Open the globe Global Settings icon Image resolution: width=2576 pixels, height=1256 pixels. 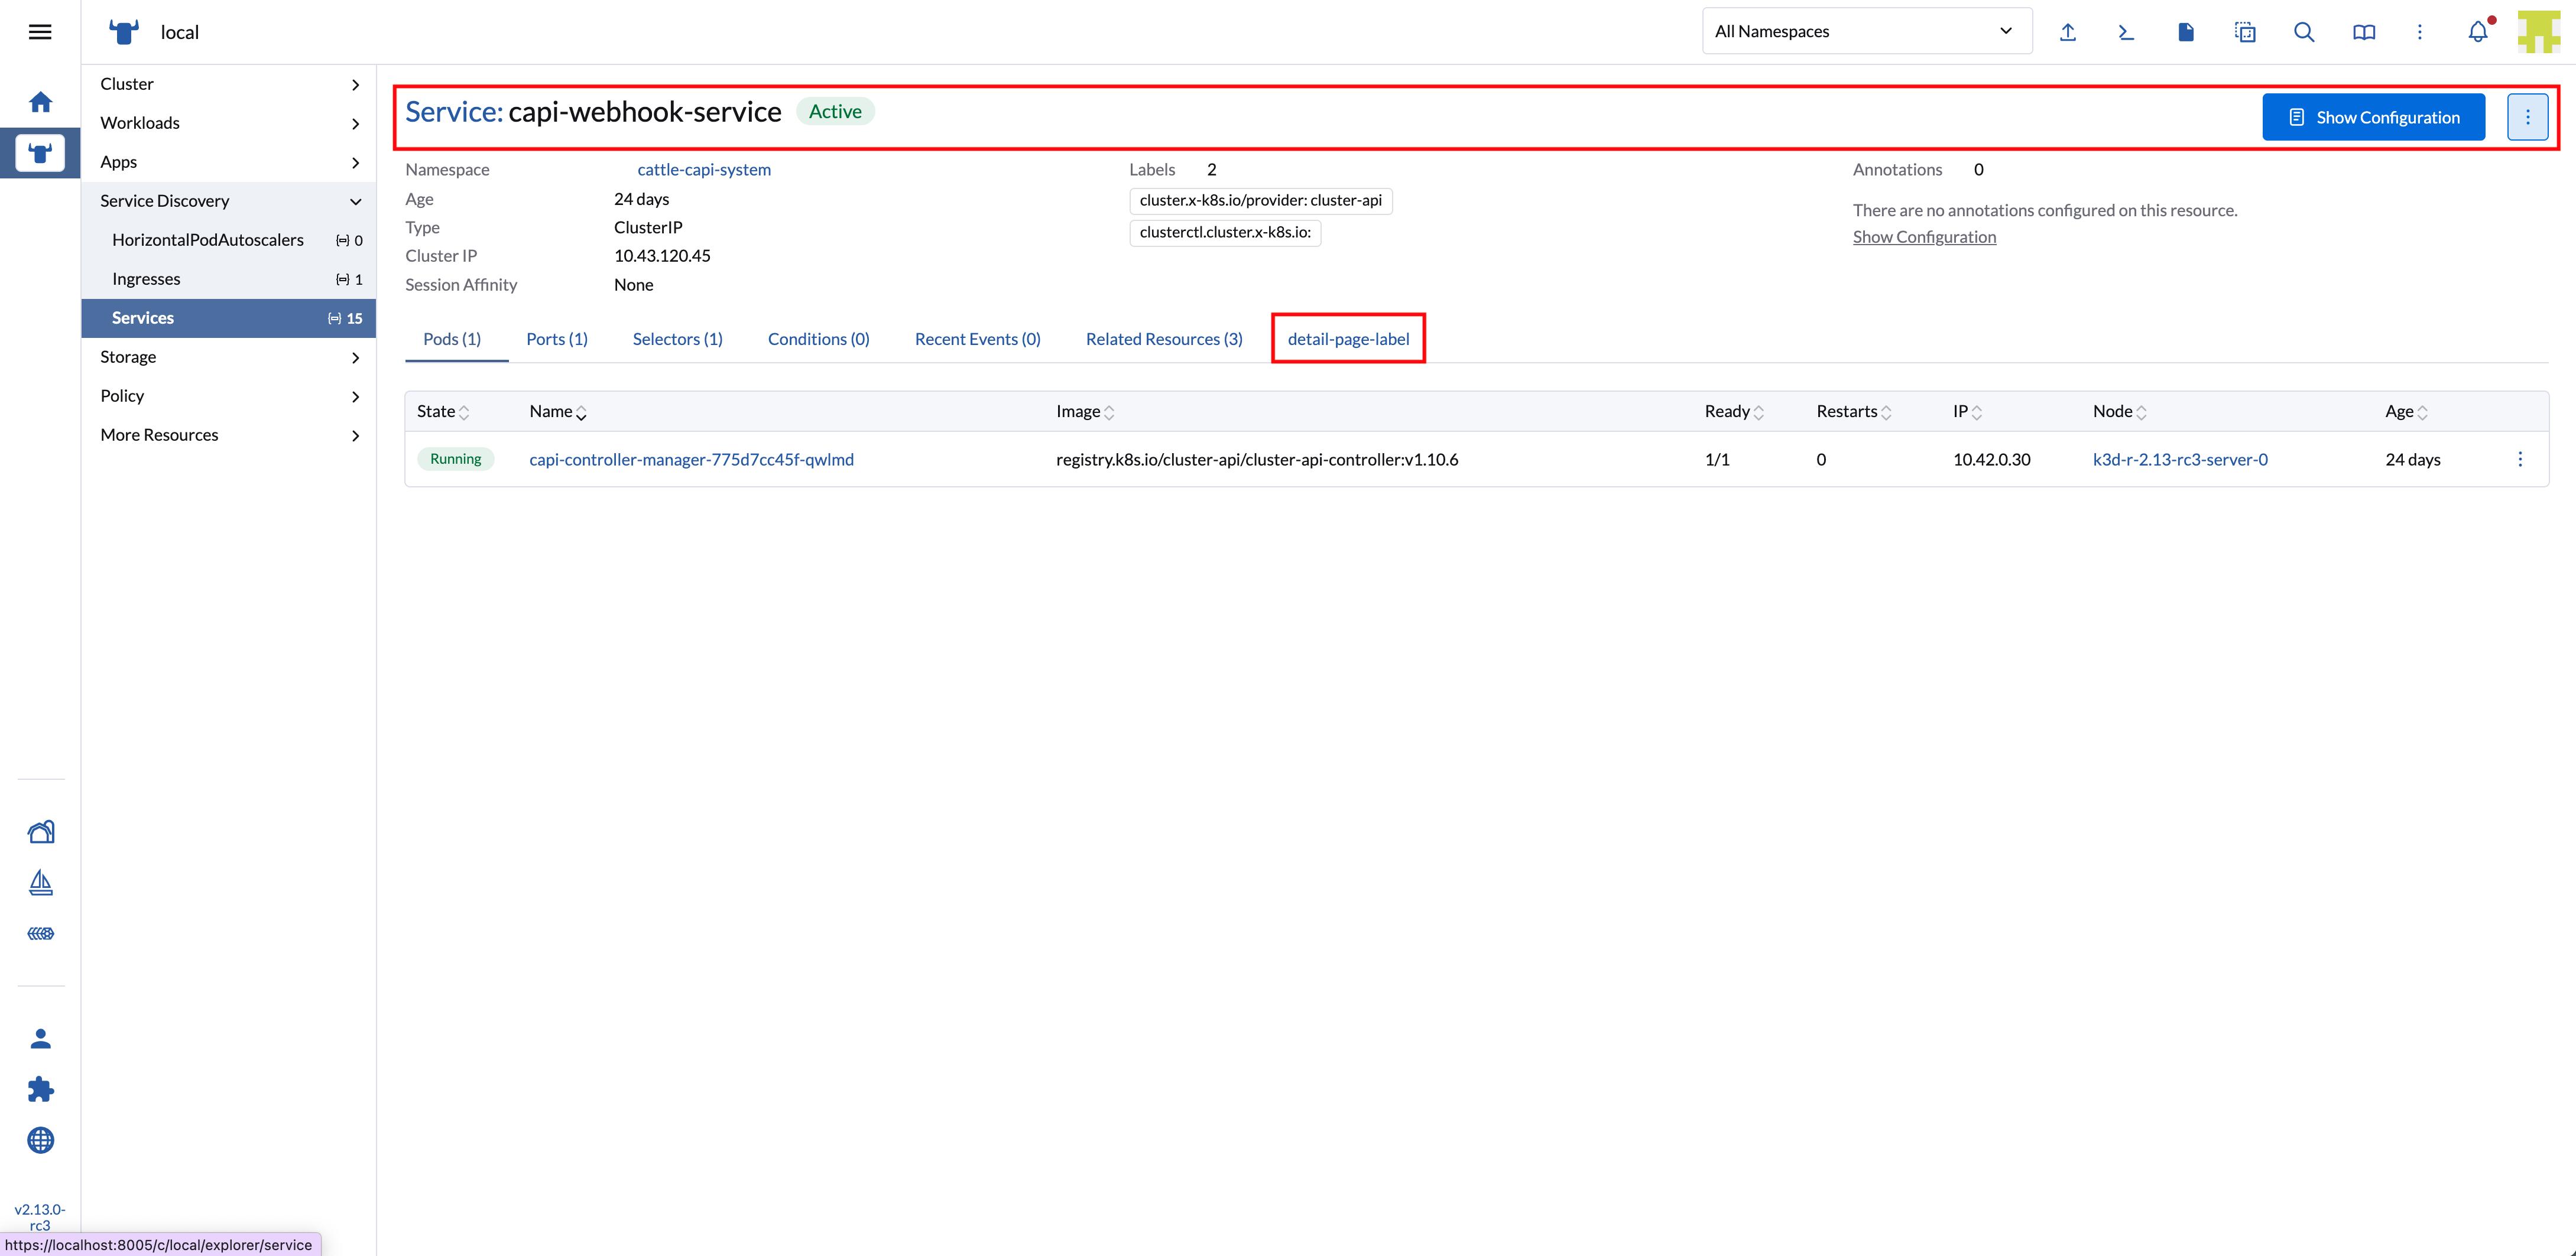click(x=40, y=1140)
